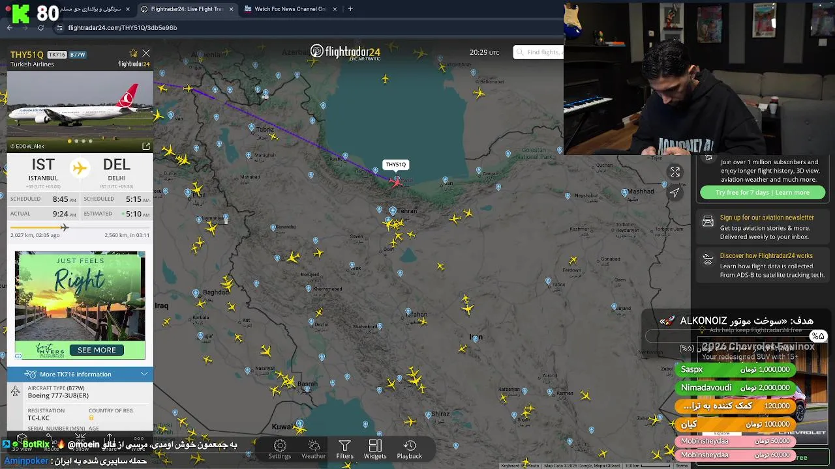Screen dimensions: 835x469
Task: Click the Boeing 777-3U8(ER) aircraft type text
Action: [x=58, y=395]
